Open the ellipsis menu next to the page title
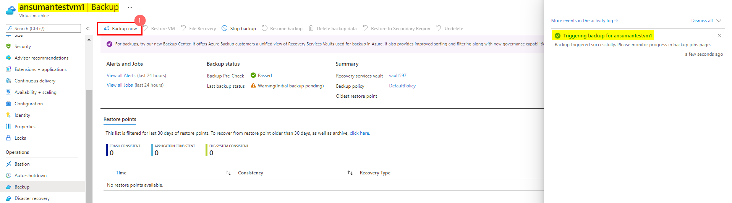 click(x=130, y=7)
